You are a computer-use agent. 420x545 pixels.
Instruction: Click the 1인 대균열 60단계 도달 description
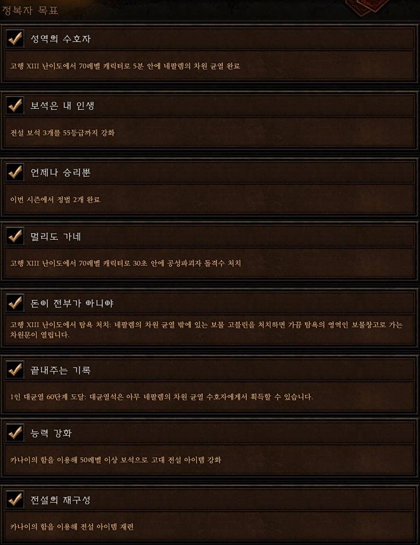[162, 397]
